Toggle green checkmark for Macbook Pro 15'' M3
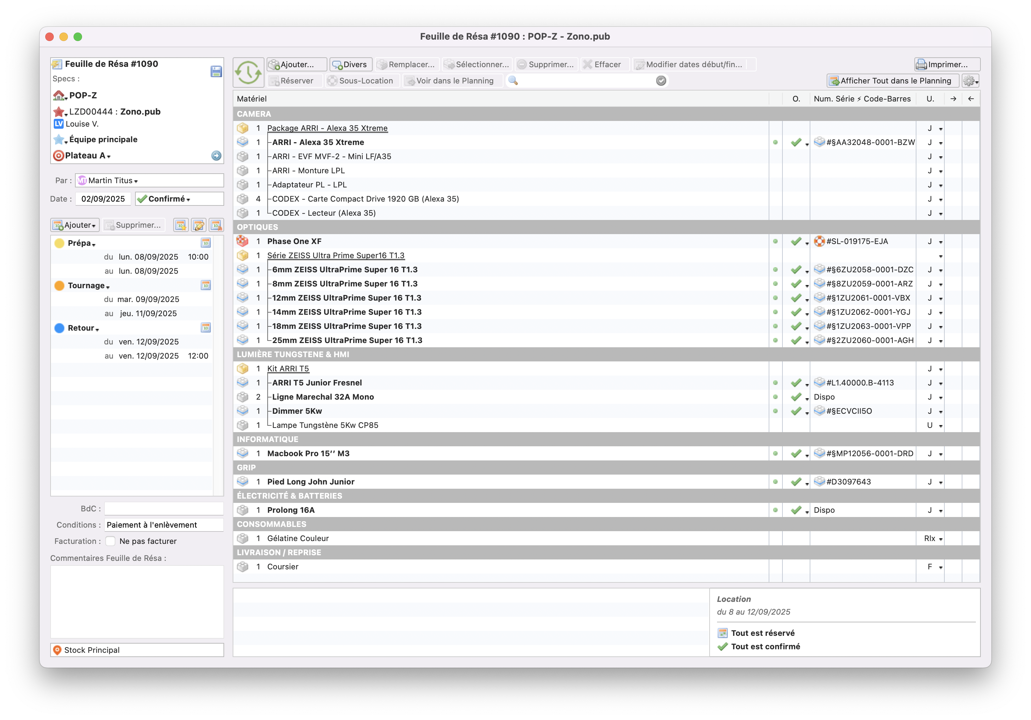 click(x=796, y=454)
